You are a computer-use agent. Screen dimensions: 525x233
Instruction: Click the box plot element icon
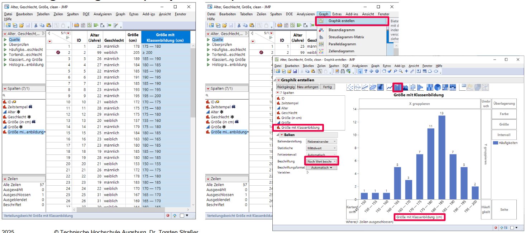point(412,87)
